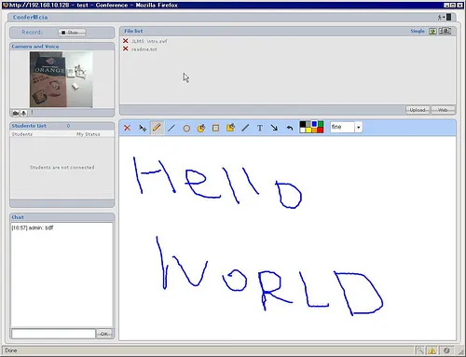Click the magnifier icon in the status bar
This screenshot has height=357, width=466.
[x=419, y=350]
